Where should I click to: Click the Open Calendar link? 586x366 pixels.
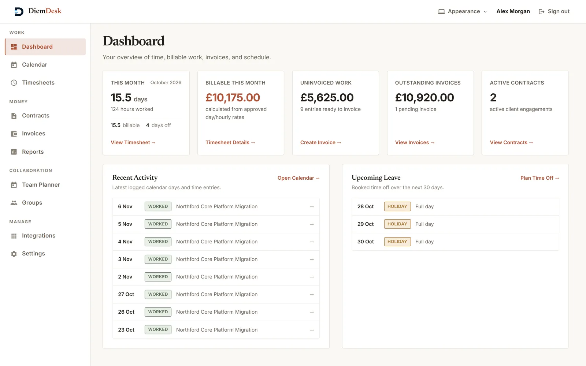[299, 178]
